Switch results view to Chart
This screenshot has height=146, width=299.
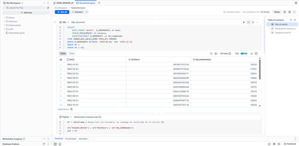(x=72, y=54)
